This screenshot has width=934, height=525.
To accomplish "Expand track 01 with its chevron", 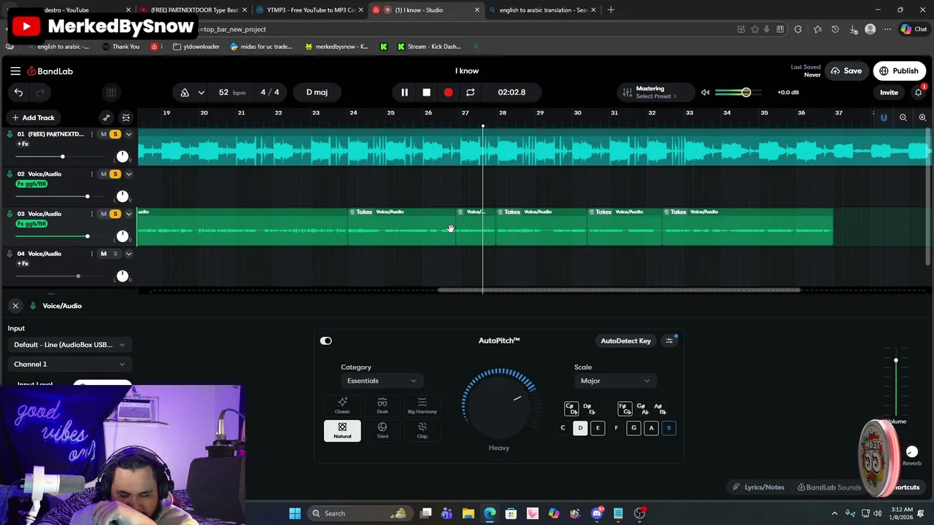I will tap(128, 134).
